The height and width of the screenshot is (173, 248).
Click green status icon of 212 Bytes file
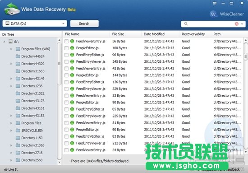pos(72,143)
